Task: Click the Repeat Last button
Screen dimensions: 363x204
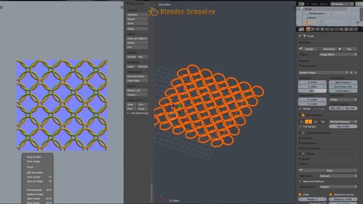Action: (137, 91)
